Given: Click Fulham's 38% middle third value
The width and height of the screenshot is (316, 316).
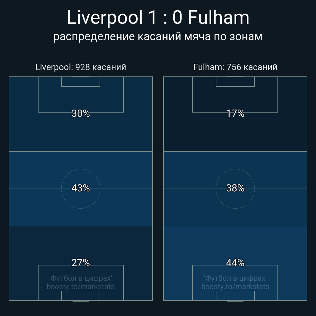Looking at the screenshot, I should click(235, 188).
